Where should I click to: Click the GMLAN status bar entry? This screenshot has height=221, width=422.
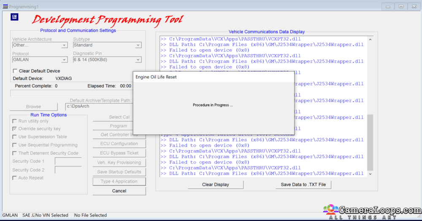tap(10, 216)
